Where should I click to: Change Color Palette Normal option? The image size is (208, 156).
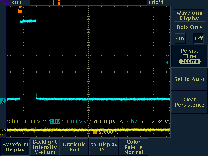[x=133, y=147]
